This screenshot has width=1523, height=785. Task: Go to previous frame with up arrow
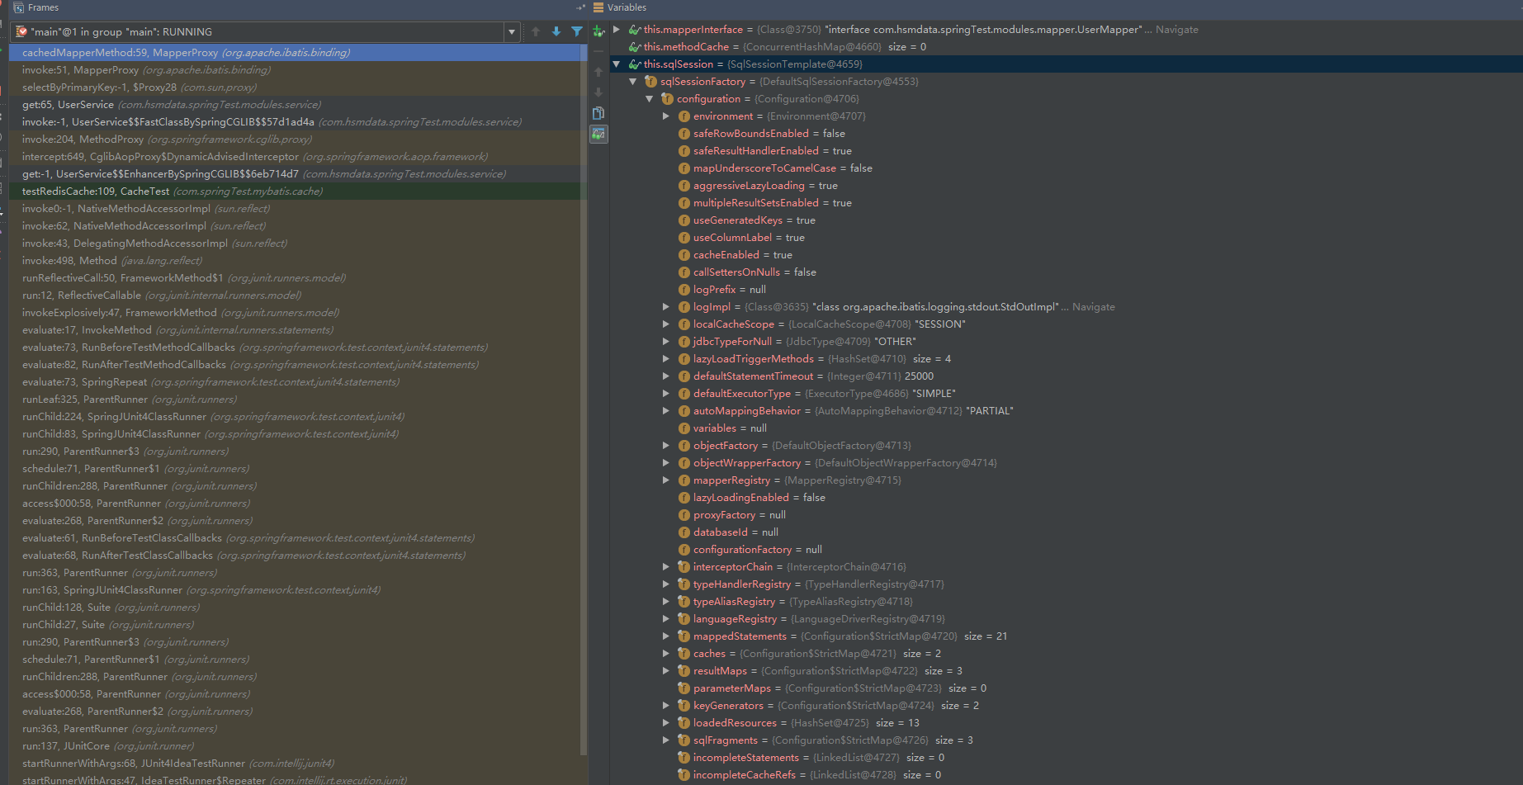536,31
